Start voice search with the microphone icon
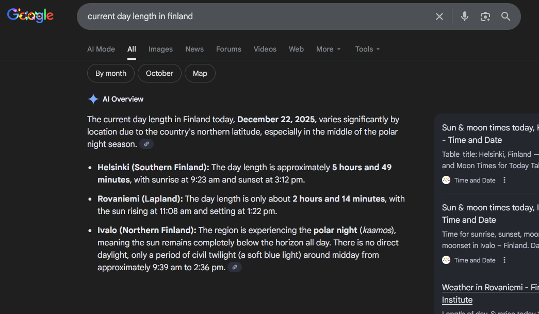539x314 pixels. (464, 16)
